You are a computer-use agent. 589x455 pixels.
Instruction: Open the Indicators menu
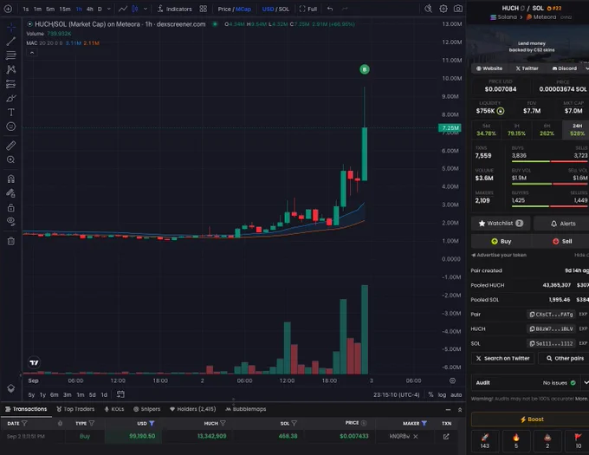pyautogui.click(x=175, y=9)
